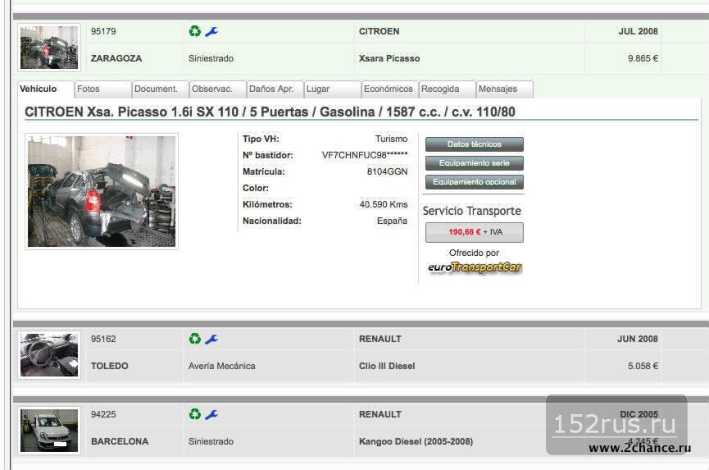The image size is (709, 470).
Task: Click the chassis number VF7CHNFUC98******
Action: coord(365,155)
